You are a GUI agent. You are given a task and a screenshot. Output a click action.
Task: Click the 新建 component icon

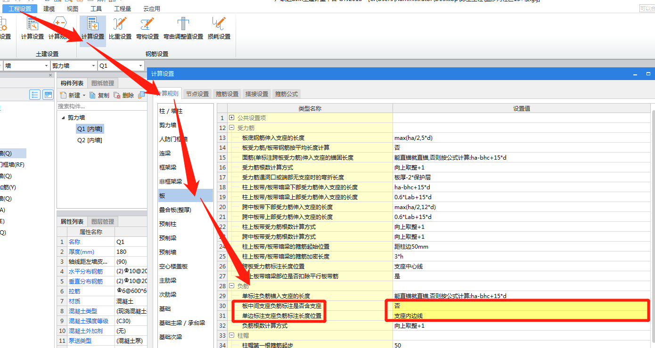(x=63, y=95)
